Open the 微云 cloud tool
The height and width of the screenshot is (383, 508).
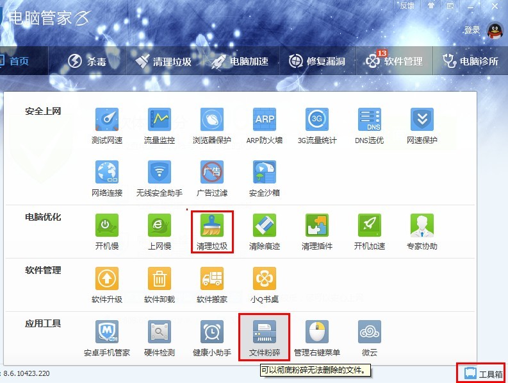coord(370,338)
